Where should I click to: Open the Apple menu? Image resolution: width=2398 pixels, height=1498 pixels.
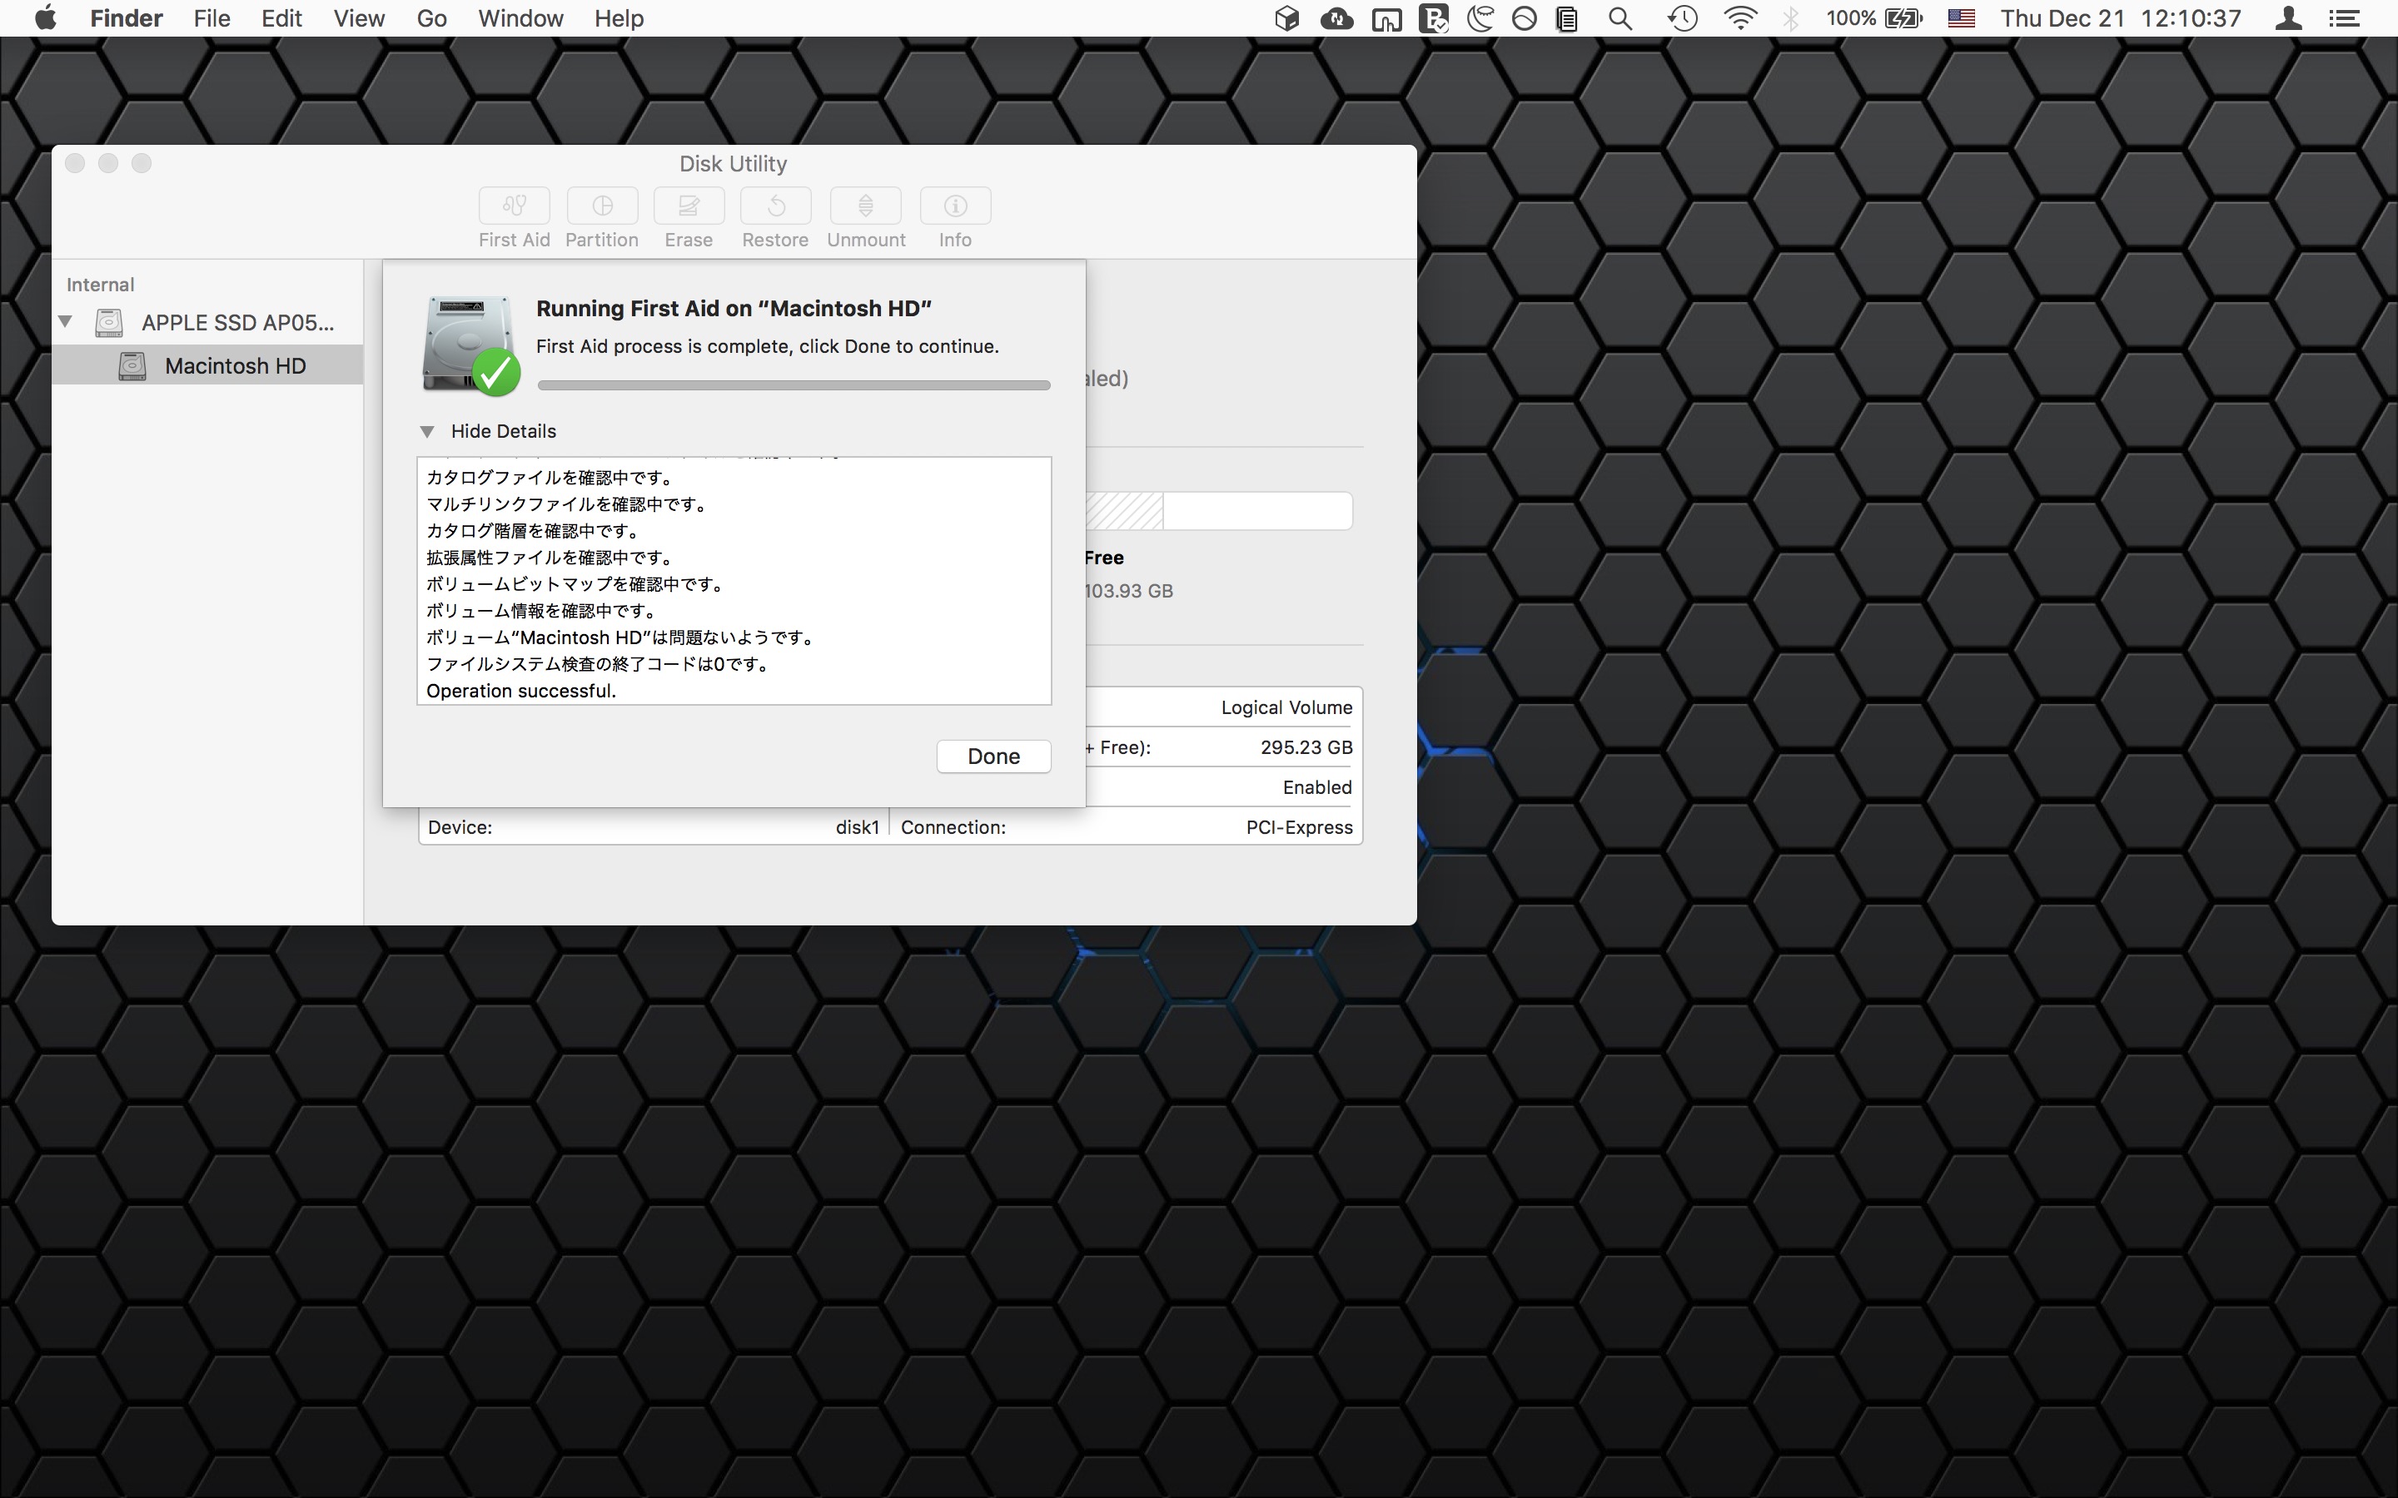pos(45,19)
